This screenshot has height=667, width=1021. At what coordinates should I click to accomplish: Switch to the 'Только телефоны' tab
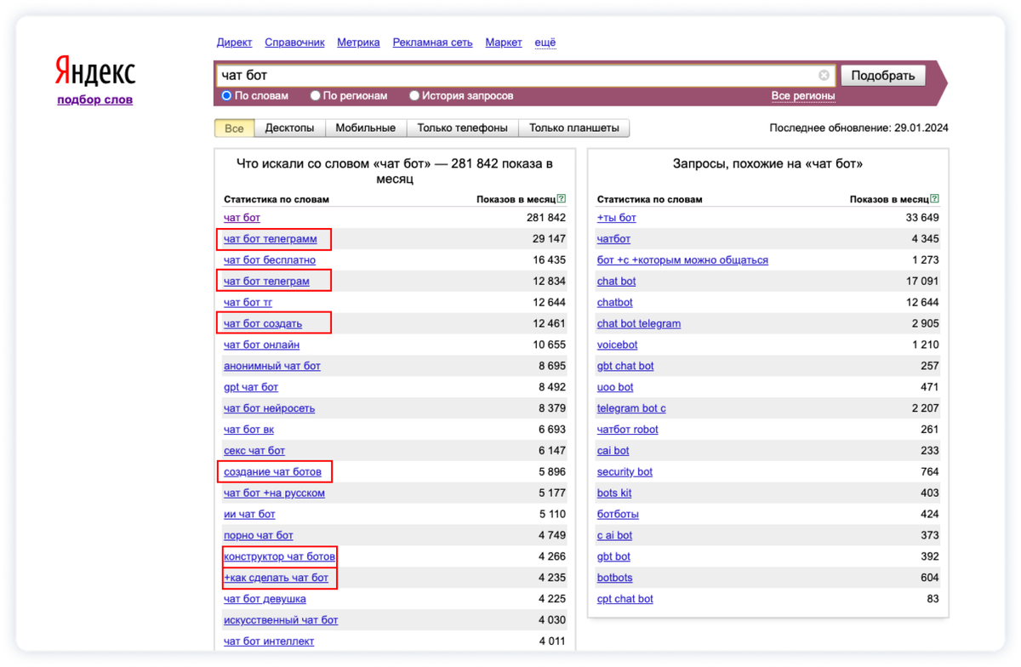463,128
